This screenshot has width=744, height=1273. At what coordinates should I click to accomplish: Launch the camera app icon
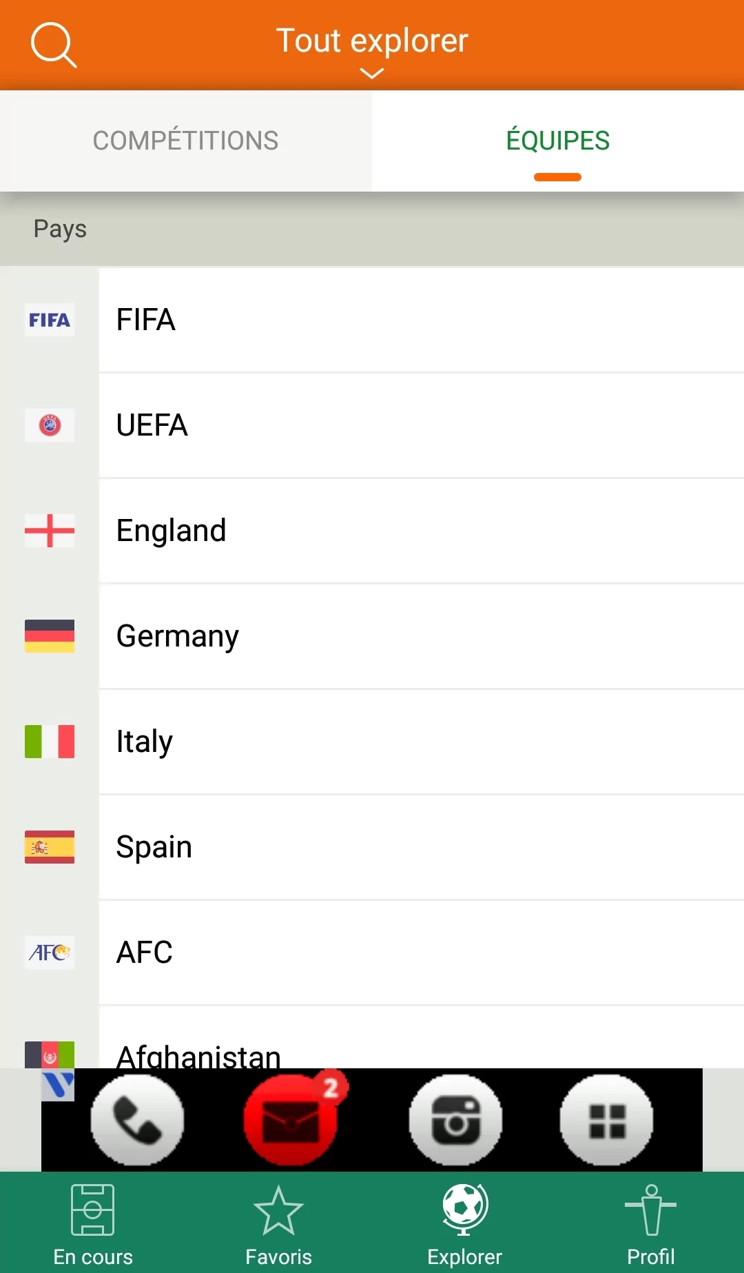tap(455, 1120)
